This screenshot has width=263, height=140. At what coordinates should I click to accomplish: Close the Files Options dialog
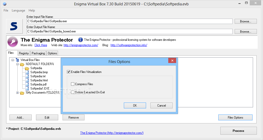172,61
